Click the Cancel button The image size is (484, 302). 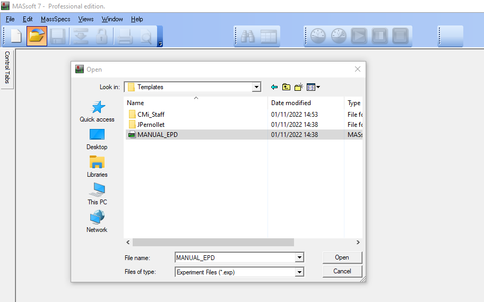[342, 271]
